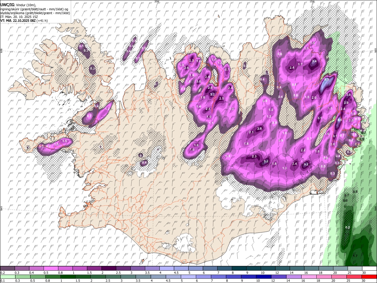Select the 'UWC/IG: Vindur (10m),' title line

coord(18,5)
